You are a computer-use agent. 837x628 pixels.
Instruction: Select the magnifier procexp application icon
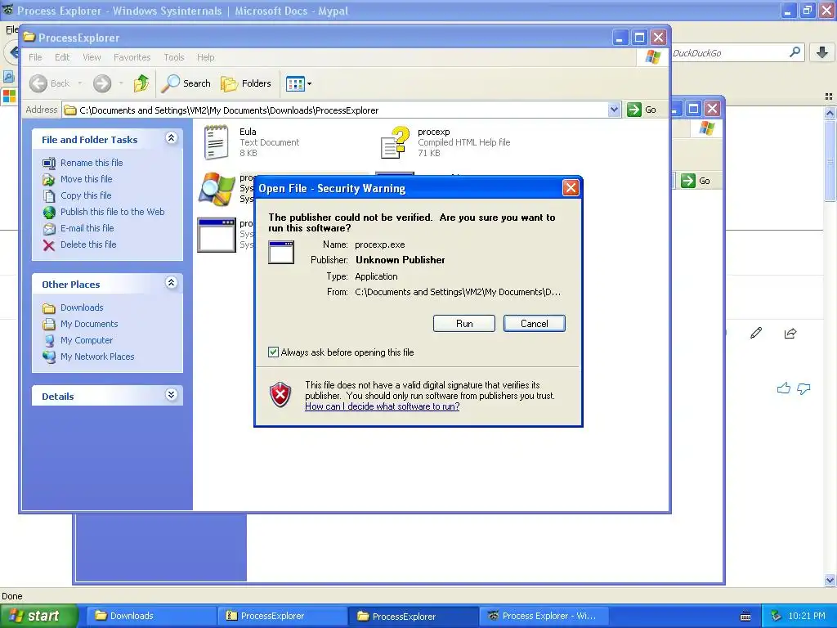click(216, 189)
